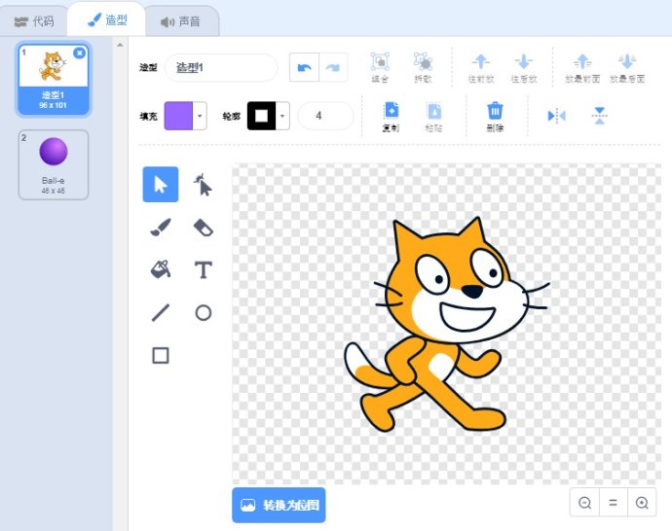Open the fill color dropdown arrow
Viewport: 672px width, 531px height.
200,116
